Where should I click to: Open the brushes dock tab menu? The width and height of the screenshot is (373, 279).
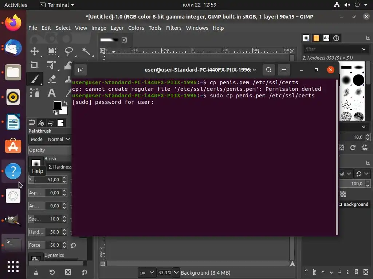click(x=368, y=38)
